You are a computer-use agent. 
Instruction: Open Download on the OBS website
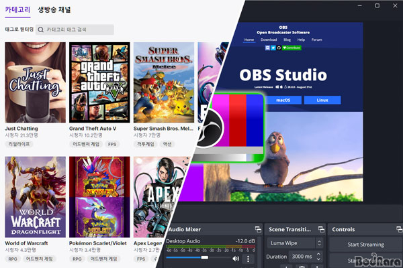click(269, 40)
